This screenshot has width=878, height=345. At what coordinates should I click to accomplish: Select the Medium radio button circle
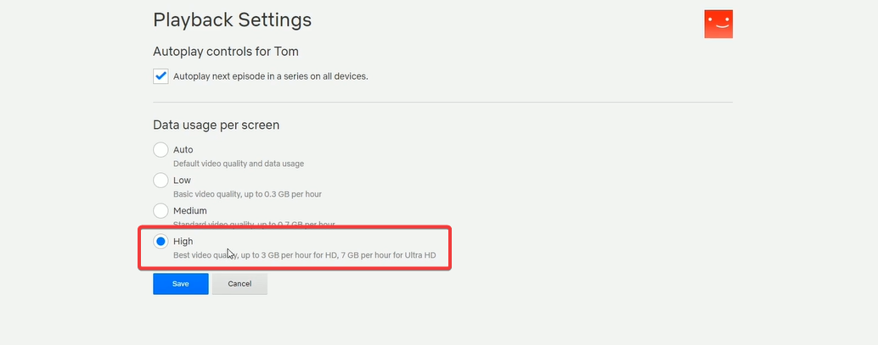[x=160, y=210]
